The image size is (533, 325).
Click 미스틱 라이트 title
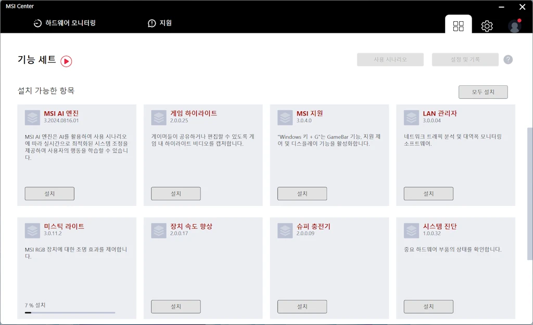coord(64,227)
